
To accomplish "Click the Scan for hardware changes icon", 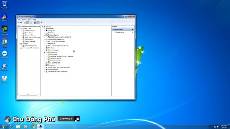I will [42, 23].
